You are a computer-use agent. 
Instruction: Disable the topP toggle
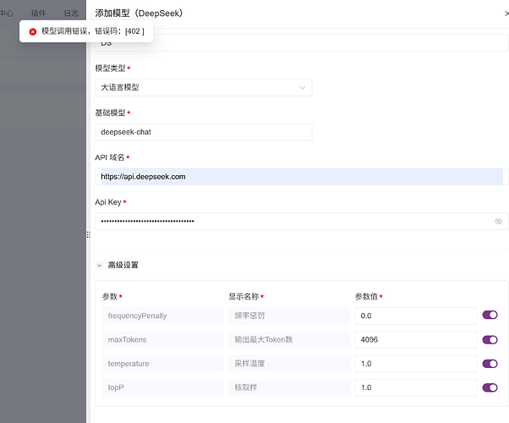[490, 387]
